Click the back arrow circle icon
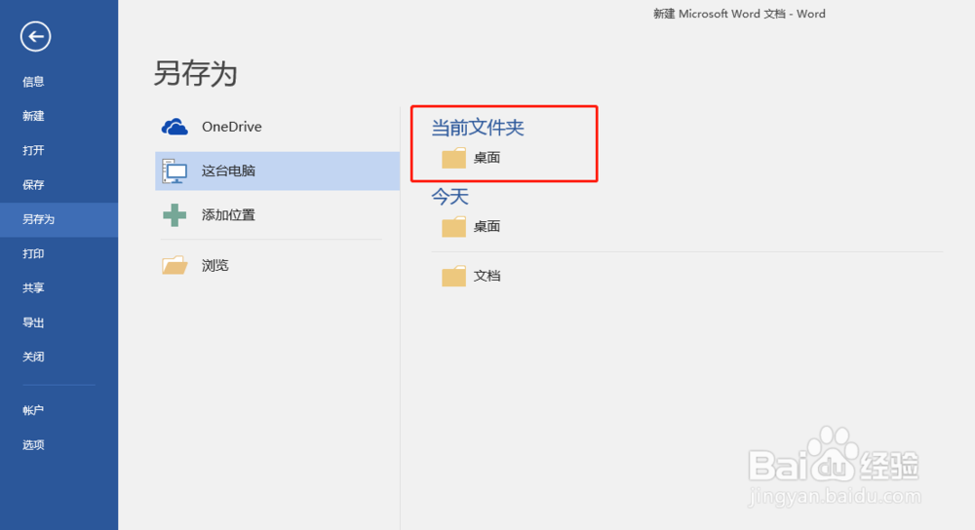975x530 pixels. pyautogui.click(x=35, y=37)
